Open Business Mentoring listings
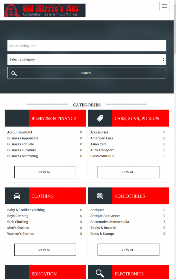 pyautogui.click(x=23, y=156)
